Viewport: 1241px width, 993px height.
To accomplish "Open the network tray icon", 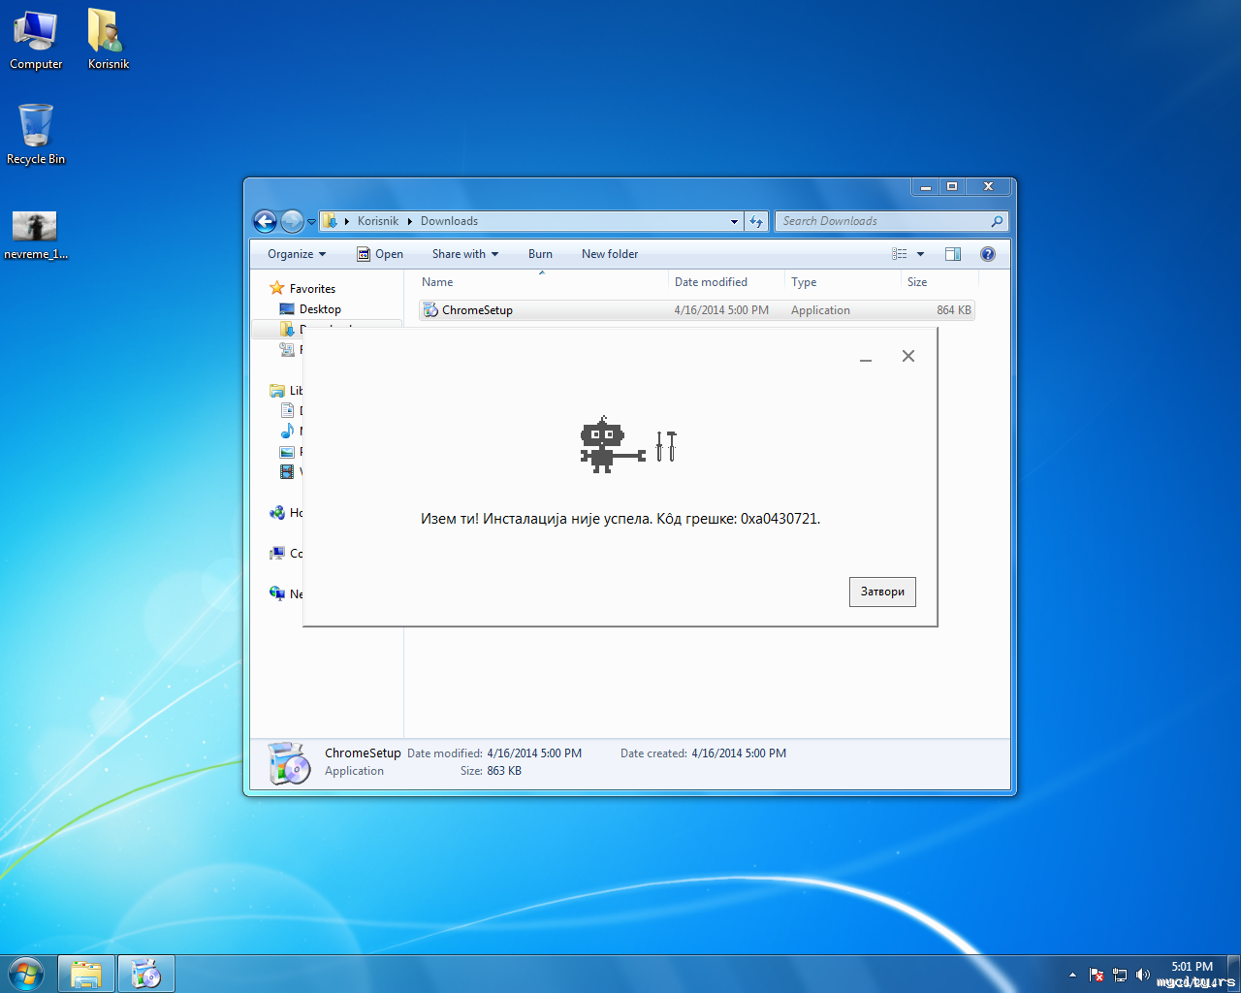I will tap(1120, 975).
